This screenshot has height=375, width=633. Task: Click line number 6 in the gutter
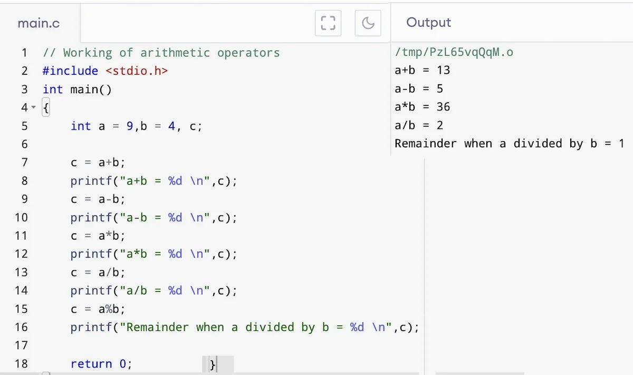click(24, 144)
